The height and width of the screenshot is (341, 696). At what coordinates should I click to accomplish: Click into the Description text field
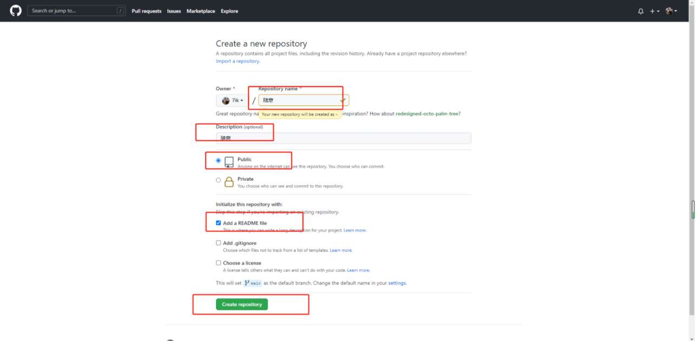coord(343,138)
